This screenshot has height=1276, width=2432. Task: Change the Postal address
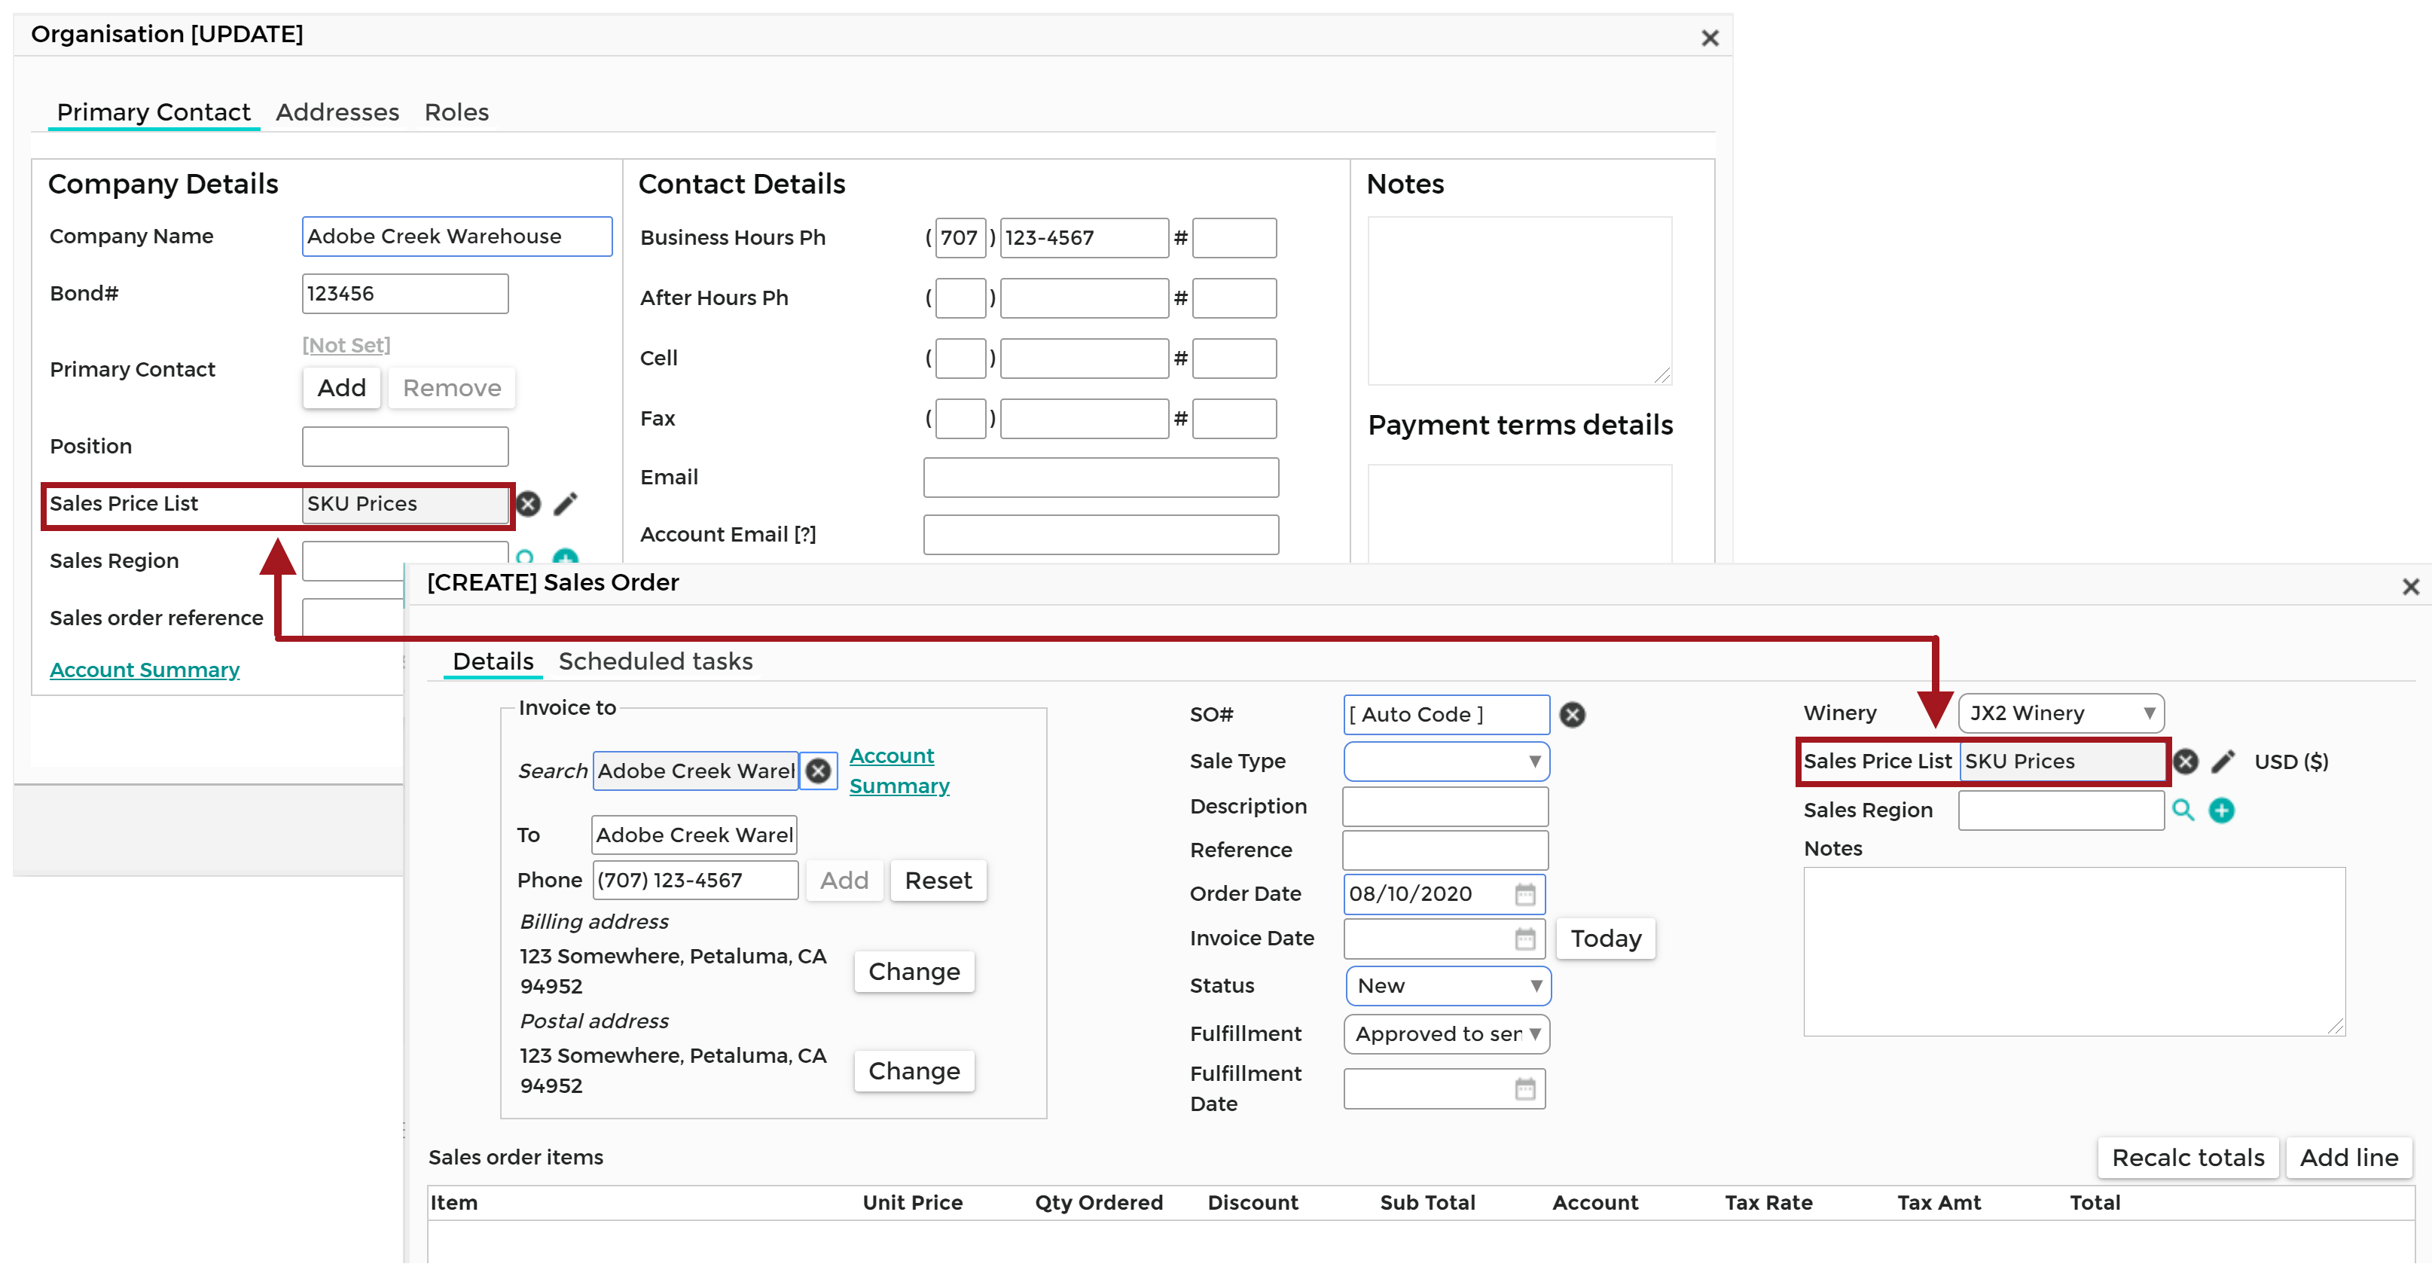click(x=914, y=1071)
